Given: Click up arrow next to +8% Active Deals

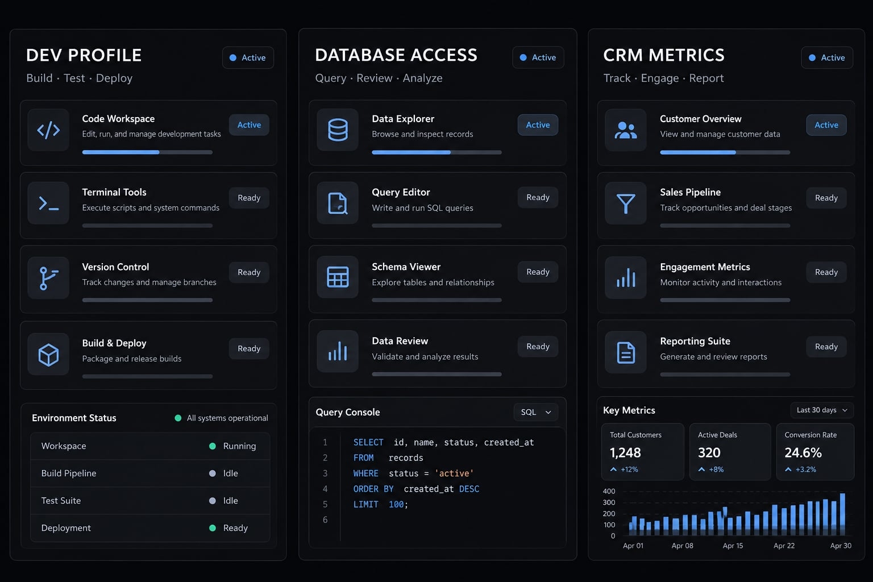Looking at the screenshot, I should click(701, 469).
